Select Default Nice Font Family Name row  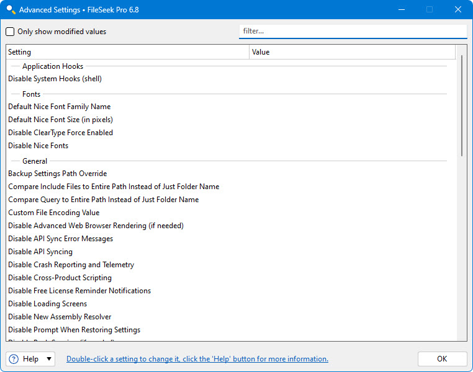point(231,107)
